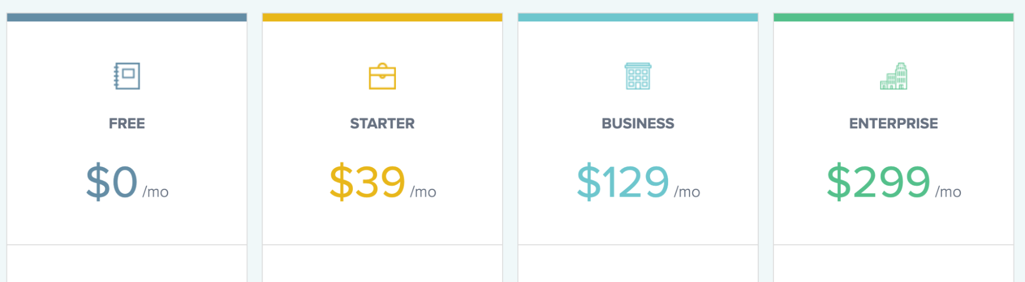Click the teal bar above Business card
Screen dimensions: 1025x282
coord(638,17)
